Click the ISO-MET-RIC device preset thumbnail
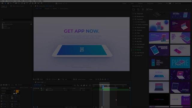 (x=180, y=38)
